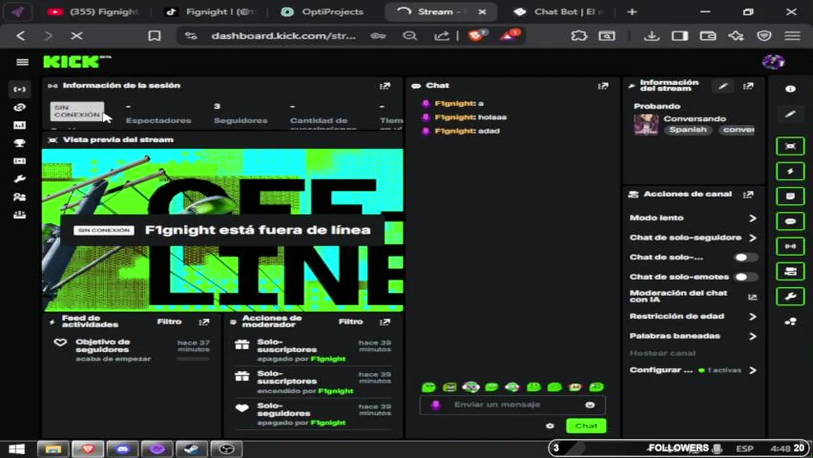
Task: Open File Explorer from the taskbar
Action: pyautogui.click(x=54, y=448)
